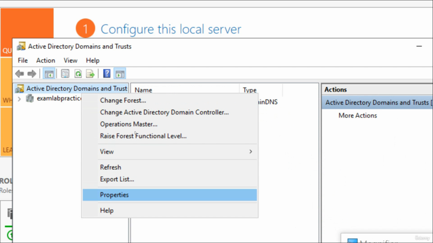Click Configure this local server link
This screenshot has height=243, width=433.
[171, 29]
